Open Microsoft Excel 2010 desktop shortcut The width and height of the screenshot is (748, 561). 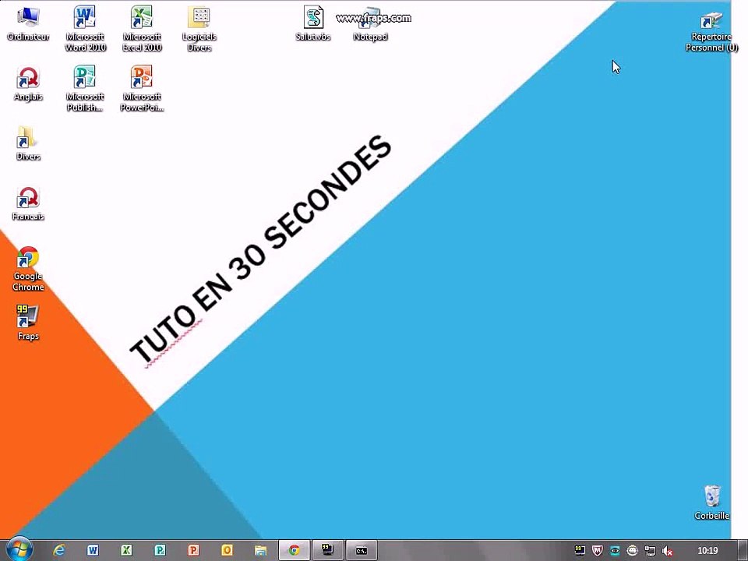142,28
